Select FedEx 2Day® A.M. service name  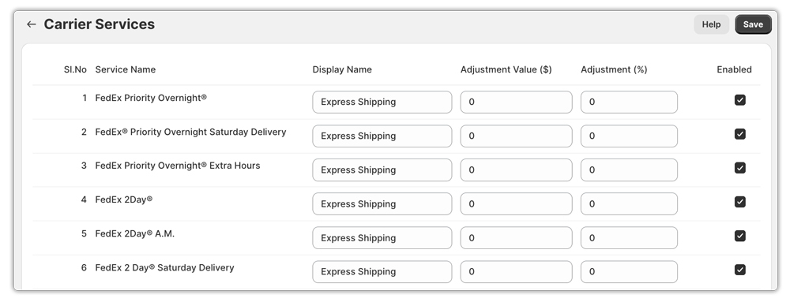coord(134,233)
